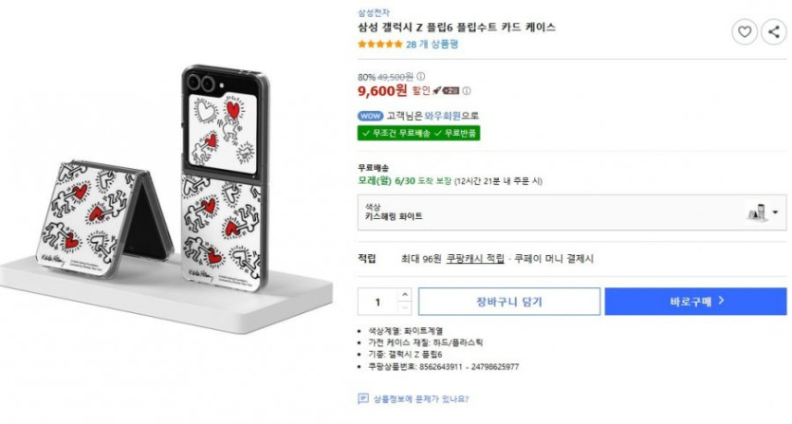The image size is (792, 424).
Task: Click the quantity input field
Action: [x=378, y=302]
